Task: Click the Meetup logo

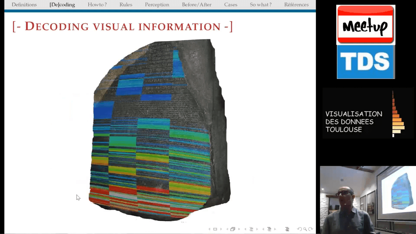Action: tap(366, 25)
